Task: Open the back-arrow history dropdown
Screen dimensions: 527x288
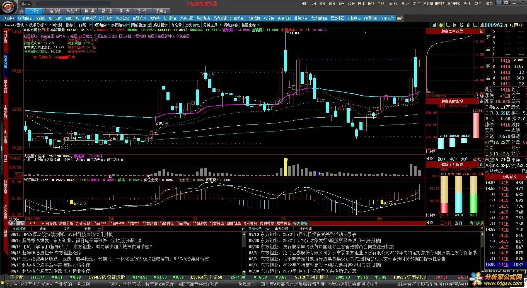Action: 29,4
